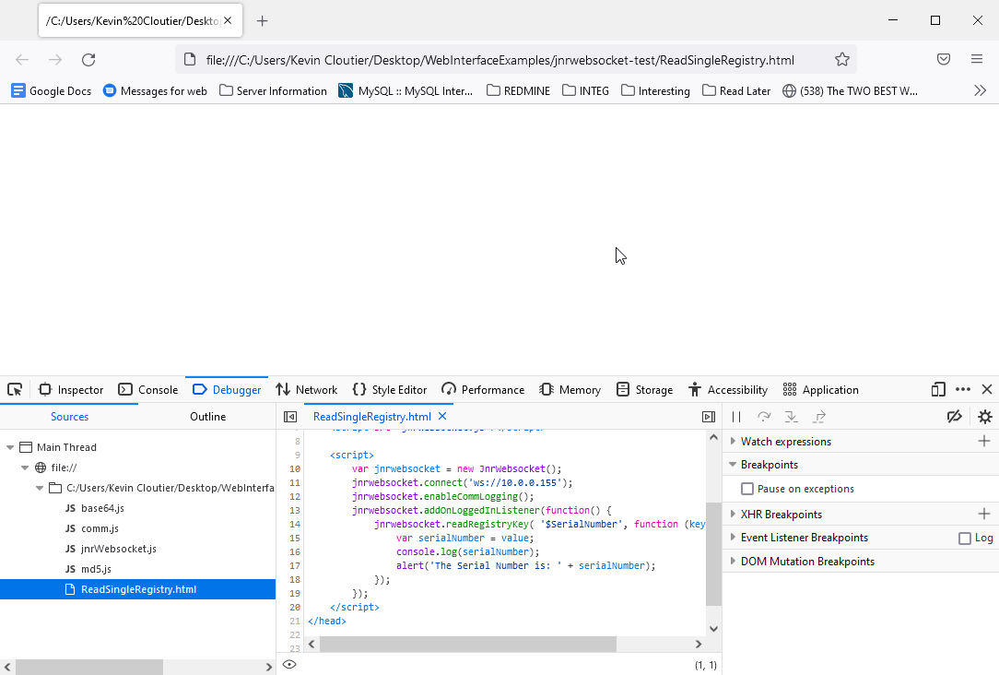The image size is (999, 675).
Task: Click the Step Out debugger button
Action: tap(819, 417)
